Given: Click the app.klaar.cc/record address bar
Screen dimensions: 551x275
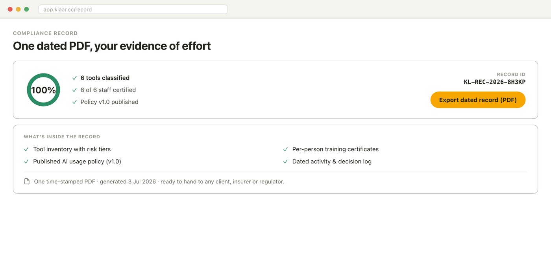Looking at the screenshot, I should [133, 9].
